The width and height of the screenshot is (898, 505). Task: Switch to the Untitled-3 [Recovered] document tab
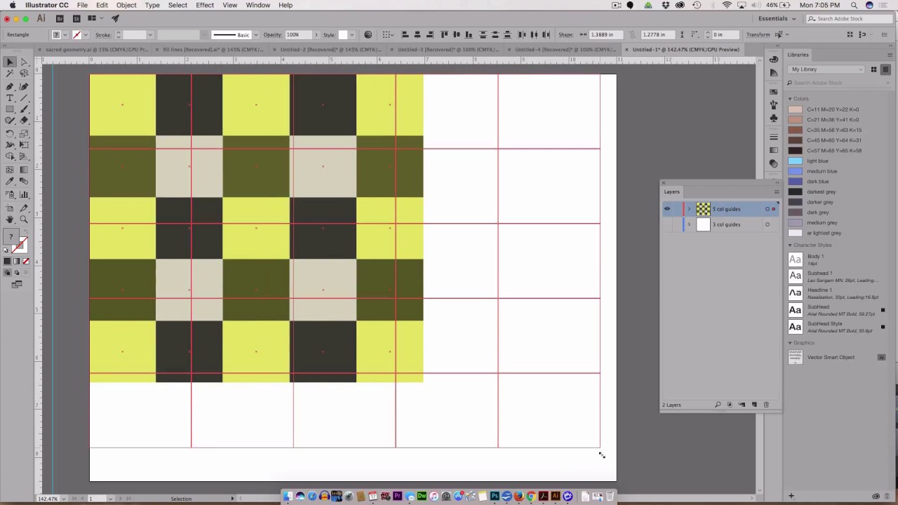[448, 50]
